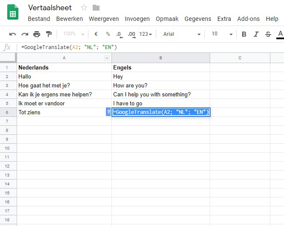Open the 123 number format dropdown
Viewport: 284px width, 226px height.
146,34
